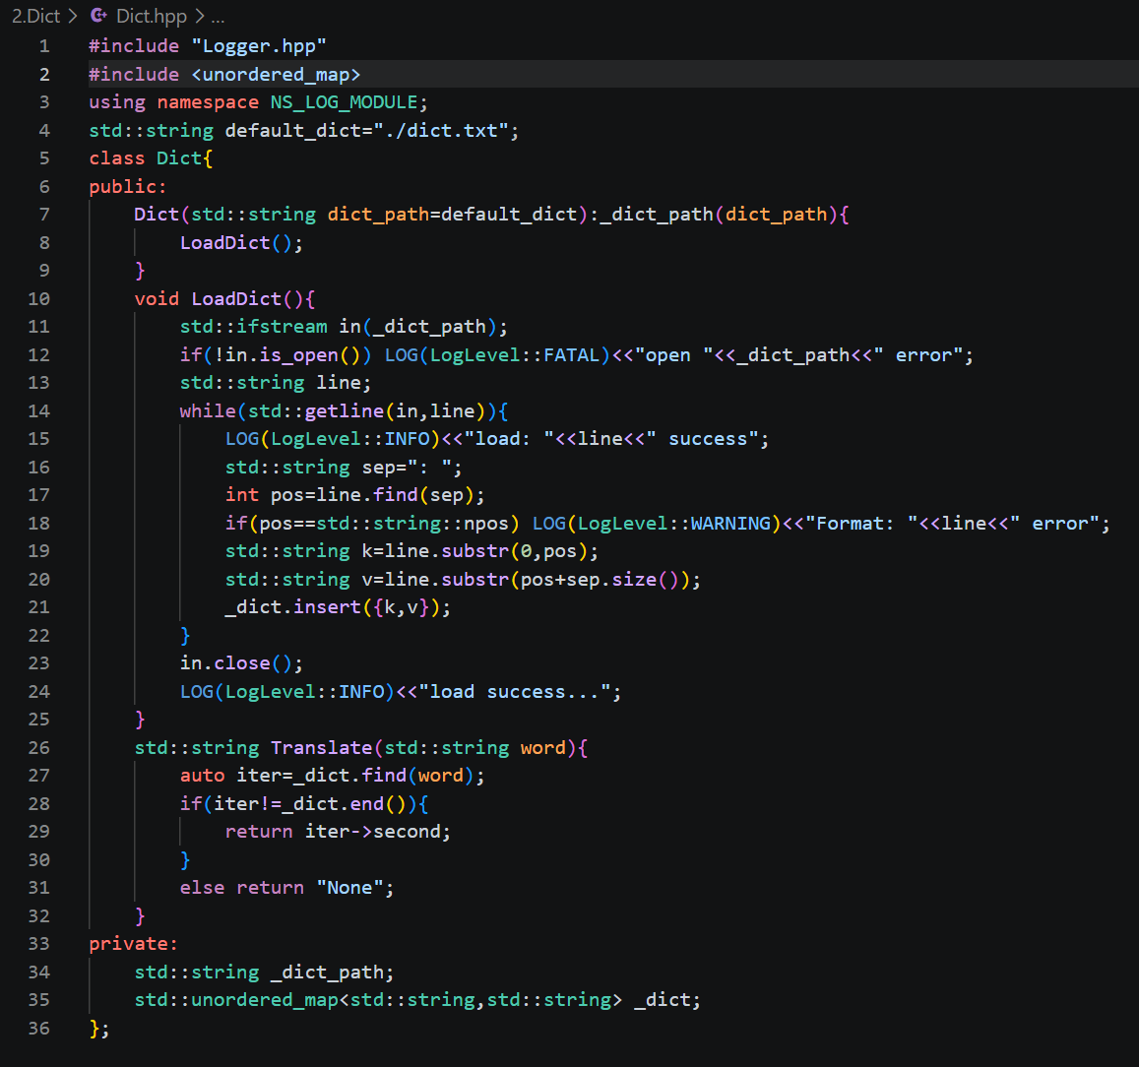Click line.find(sep) on line 17
The width and height of the screenshot is (1139, 1067).
point(395,495)
